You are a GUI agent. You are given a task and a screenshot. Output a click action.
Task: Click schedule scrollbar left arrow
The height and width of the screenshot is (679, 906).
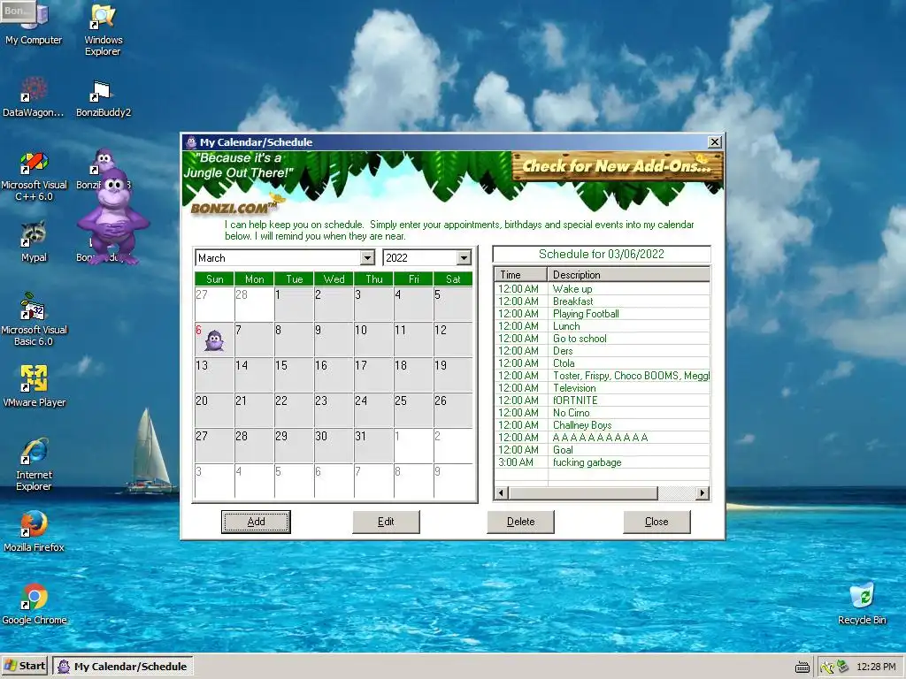502,493
